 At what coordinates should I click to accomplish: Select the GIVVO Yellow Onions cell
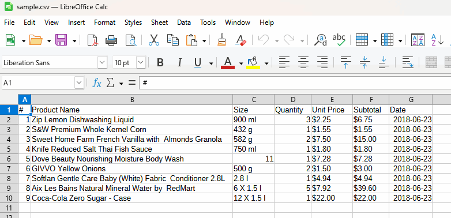click(131, 168)
